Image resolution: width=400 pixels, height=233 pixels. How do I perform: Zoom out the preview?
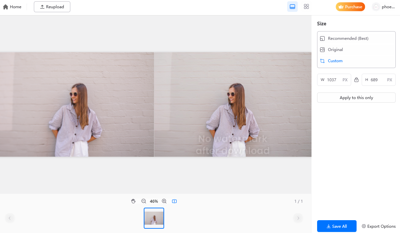(x=144, y=201)
